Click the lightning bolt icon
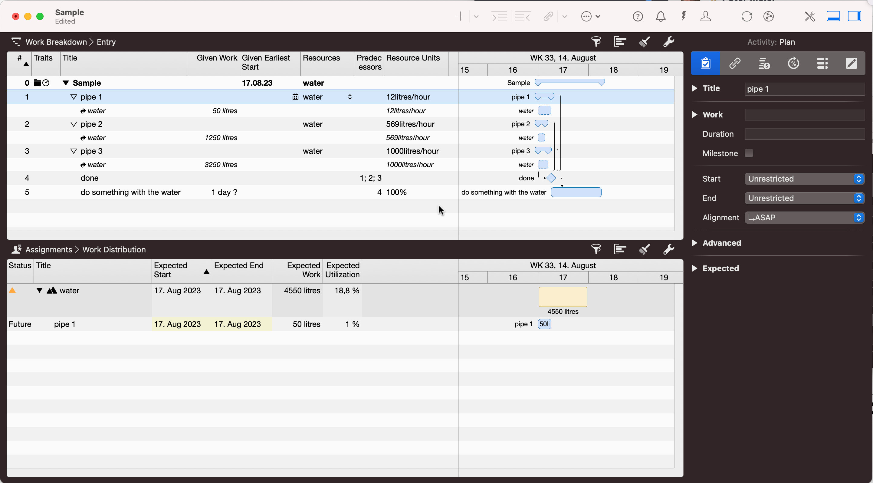Screen dimensions: 873x483 [x=683, y=16]
